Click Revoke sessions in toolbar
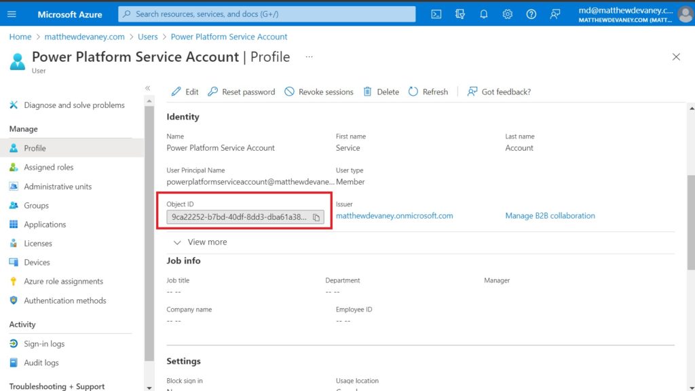The width and height of the screenshot is (695, 391). pyautogui.click(x=319, y=92)
